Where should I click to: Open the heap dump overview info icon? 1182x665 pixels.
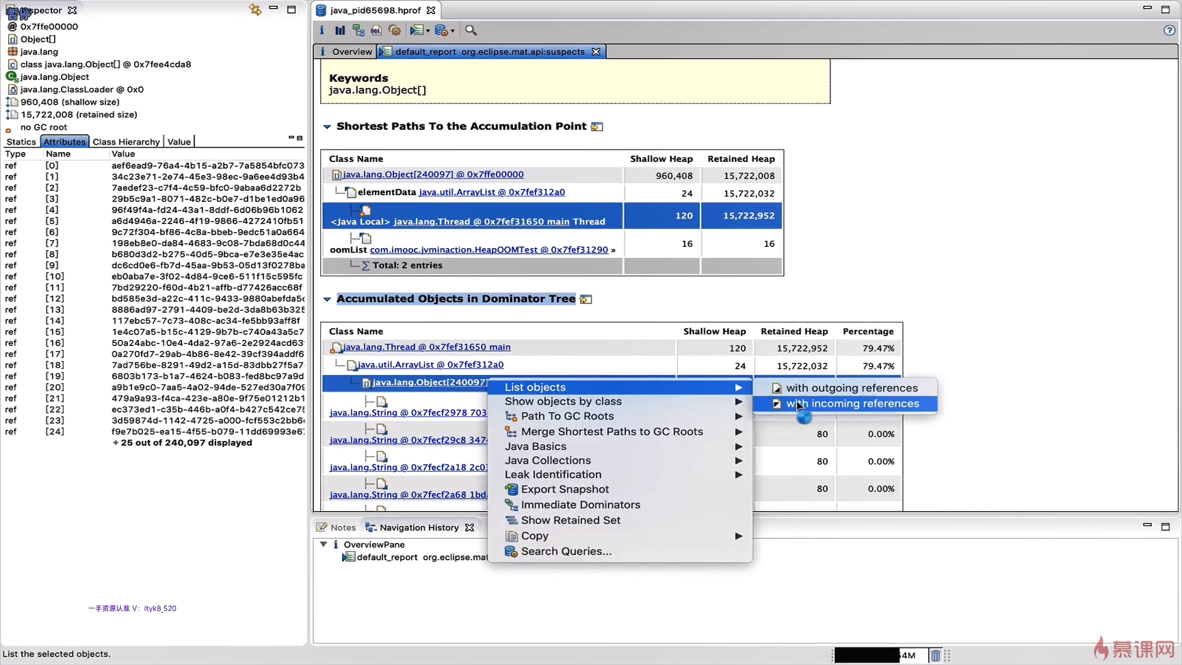tap(321, 30)
